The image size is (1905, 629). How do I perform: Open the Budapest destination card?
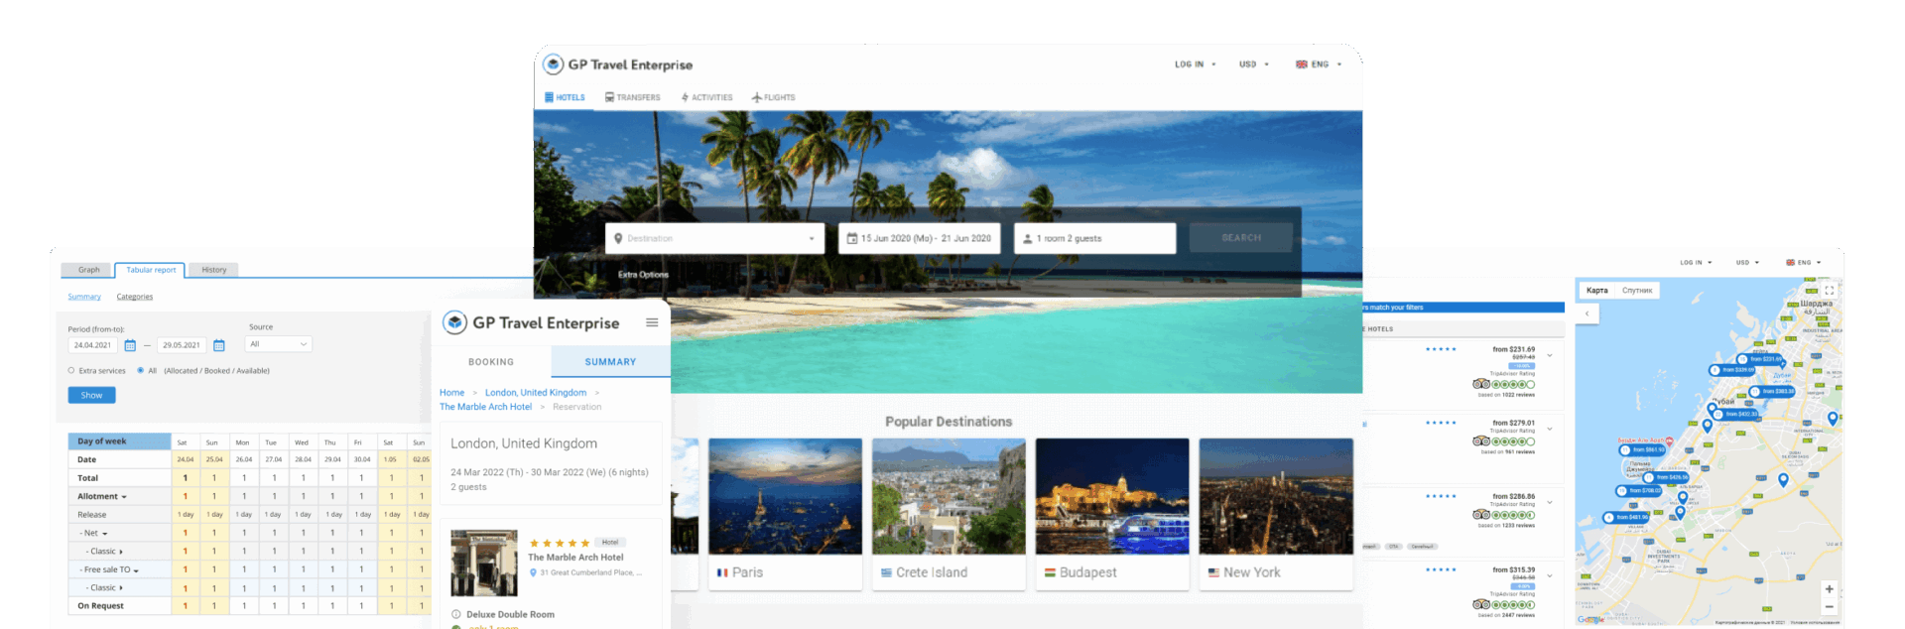point(1112,514)
